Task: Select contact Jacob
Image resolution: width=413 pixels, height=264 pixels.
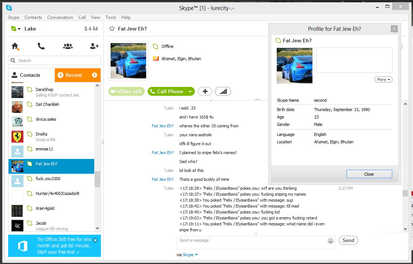Action: [51, 225]
